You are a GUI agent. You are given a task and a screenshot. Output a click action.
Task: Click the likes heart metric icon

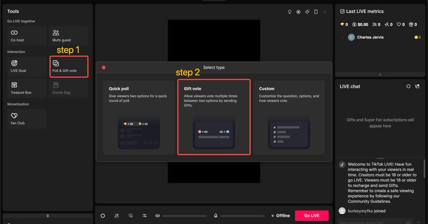click(399, 24)
